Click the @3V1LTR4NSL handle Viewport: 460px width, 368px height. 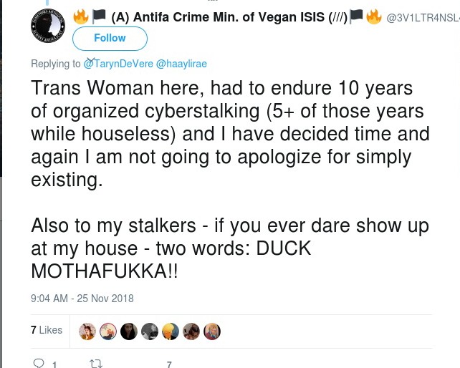(x=423, y=18)
